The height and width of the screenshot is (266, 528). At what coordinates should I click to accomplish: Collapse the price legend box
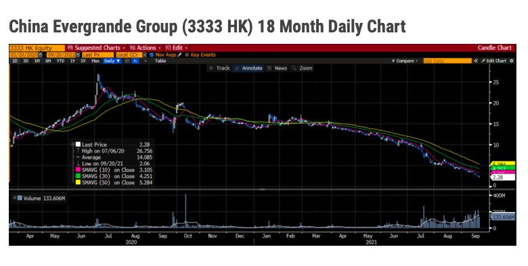[72, 144]
